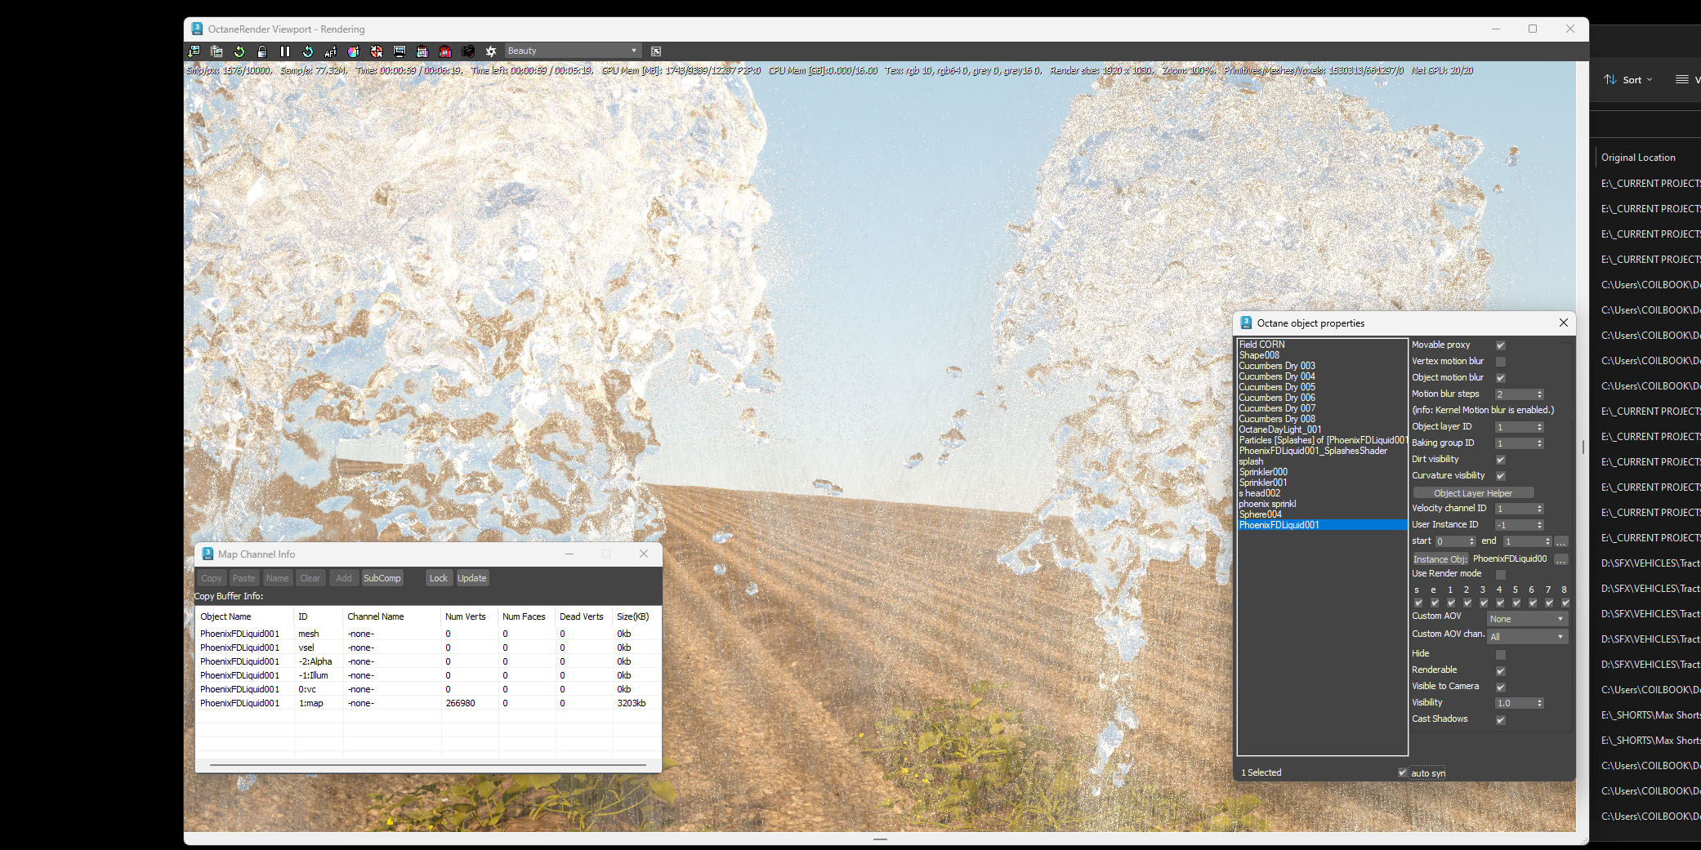Enable the Use Render mode checkbox
The height and width of the screenshot is (850, 1701).
(x=1501, y=574)
